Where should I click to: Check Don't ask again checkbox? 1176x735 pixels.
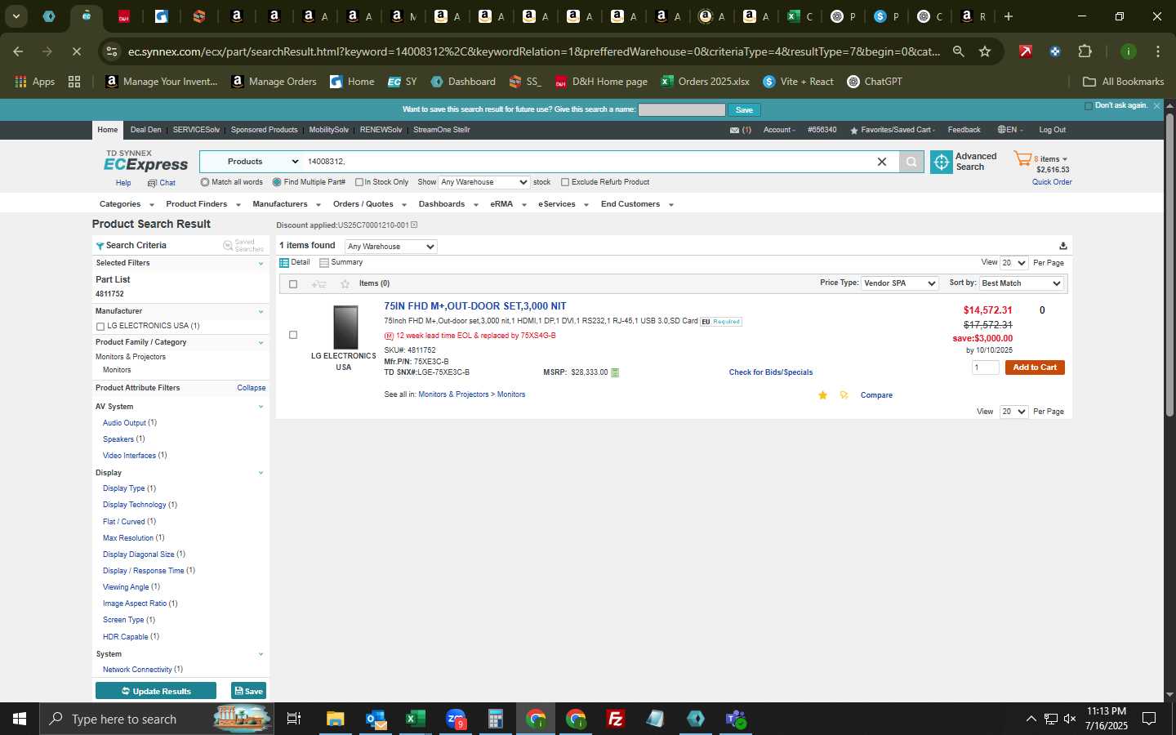click(x=1089, y=105)
